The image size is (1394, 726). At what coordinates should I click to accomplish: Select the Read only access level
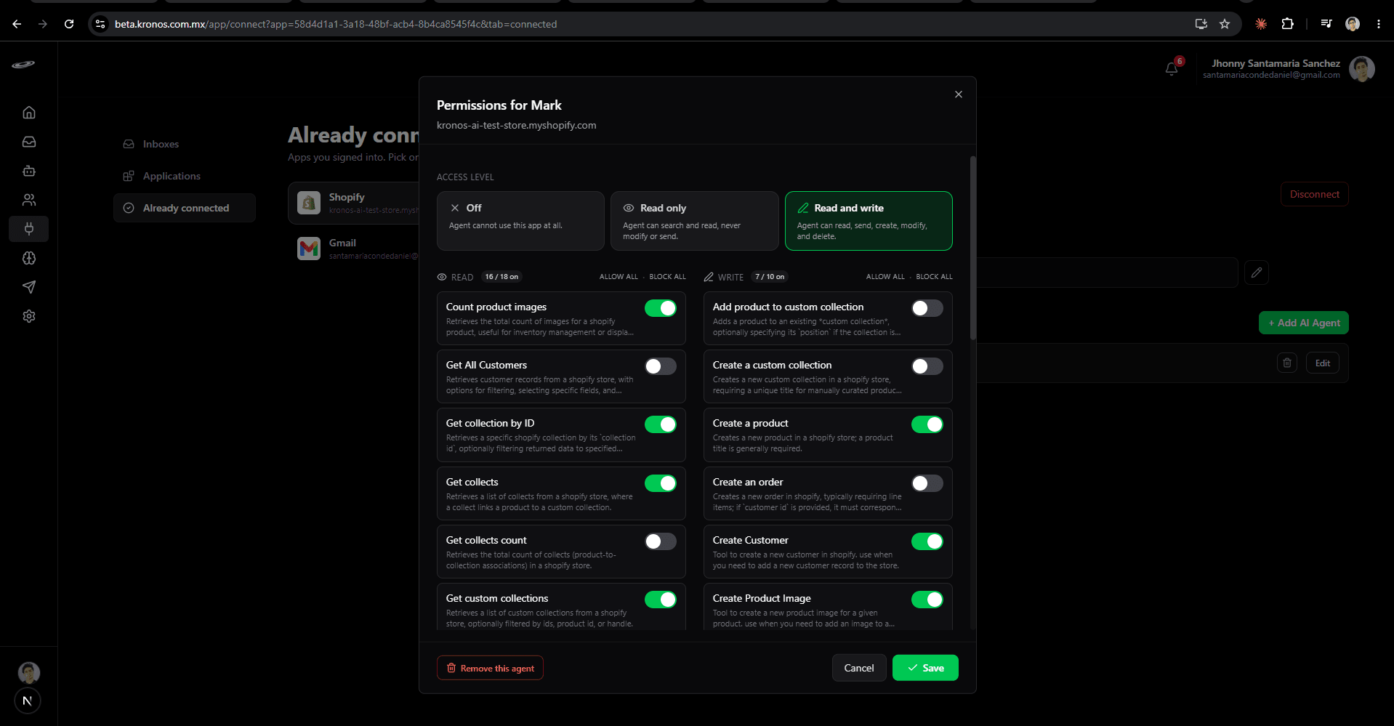pyautogui.click(x=695, y=221)
